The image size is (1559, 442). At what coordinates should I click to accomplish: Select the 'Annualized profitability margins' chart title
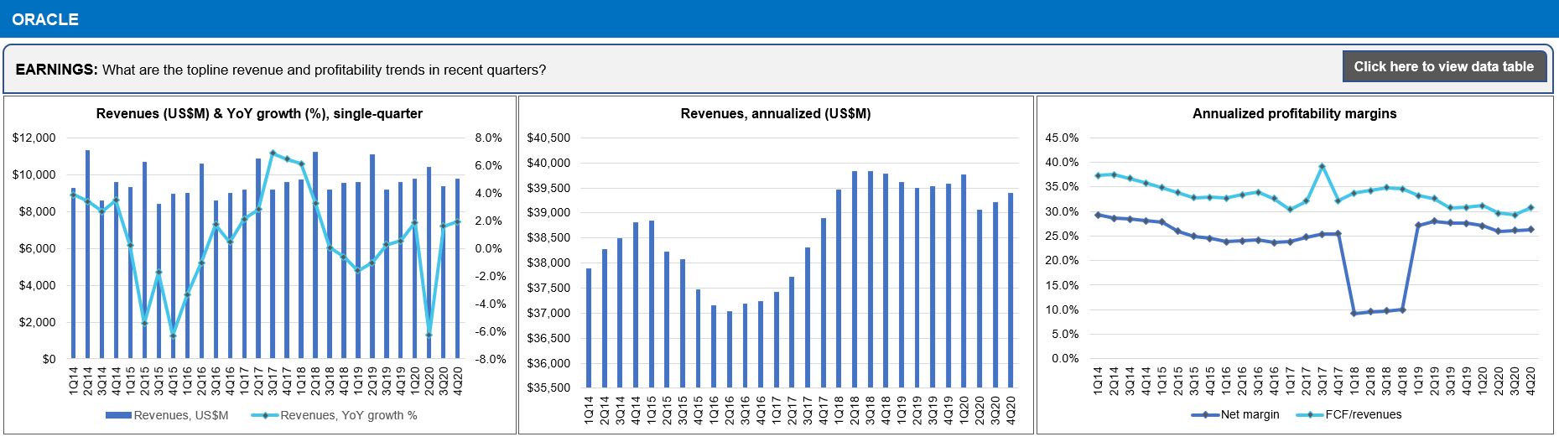tap(1294, 113)
